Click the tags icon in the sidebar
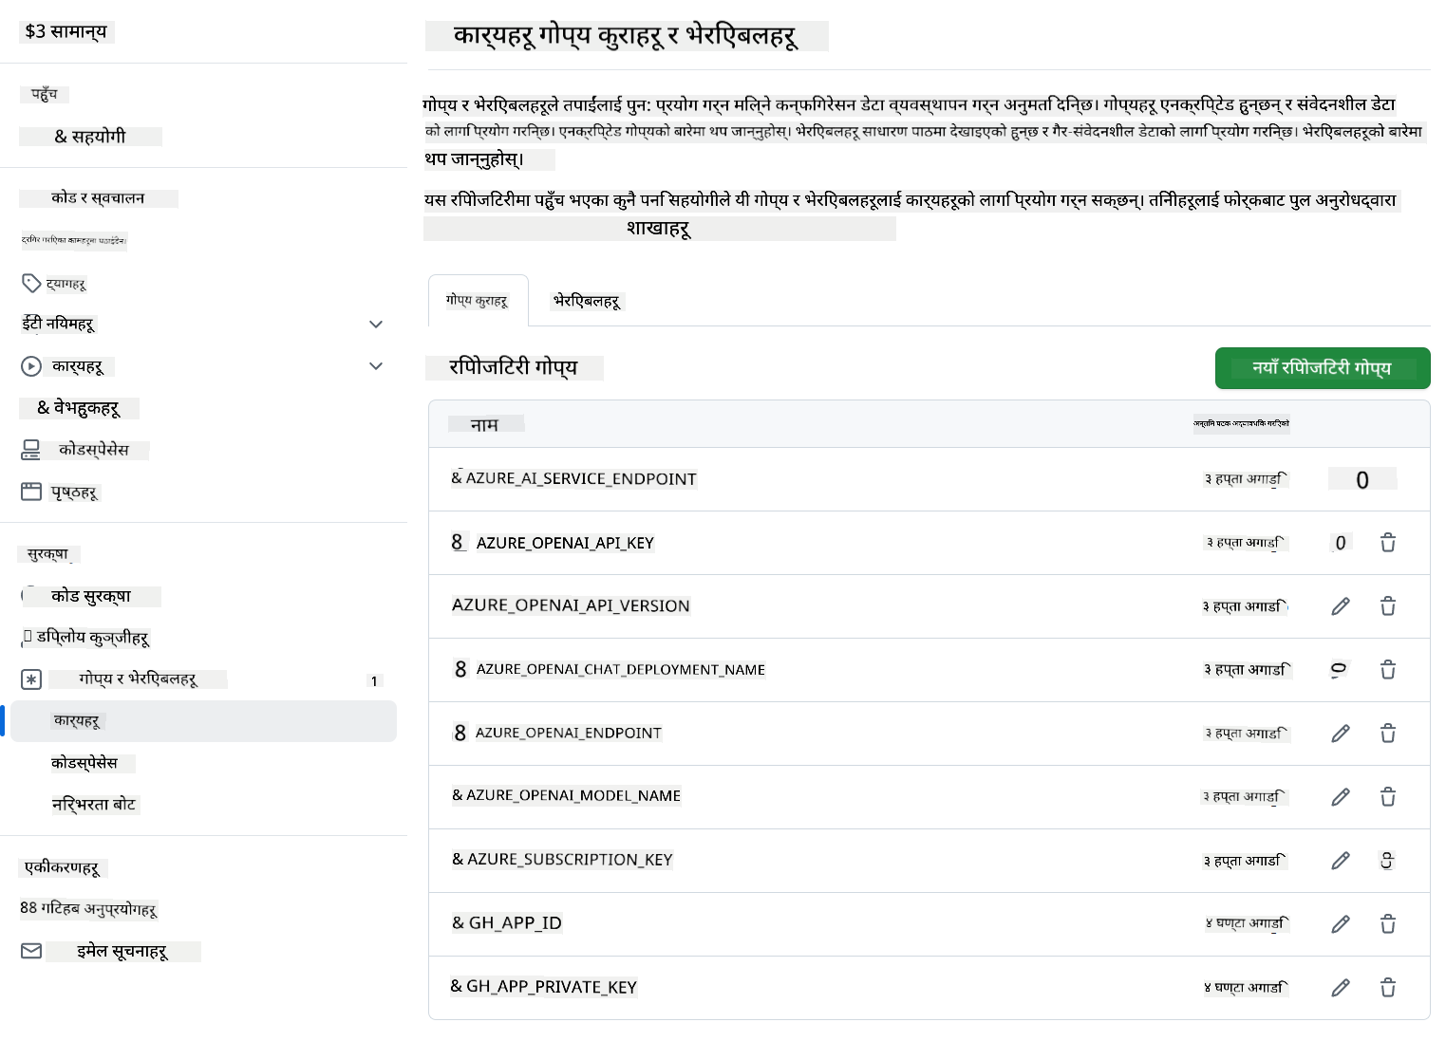This screenshot has width=1446, height=1041. coord(31,283)
